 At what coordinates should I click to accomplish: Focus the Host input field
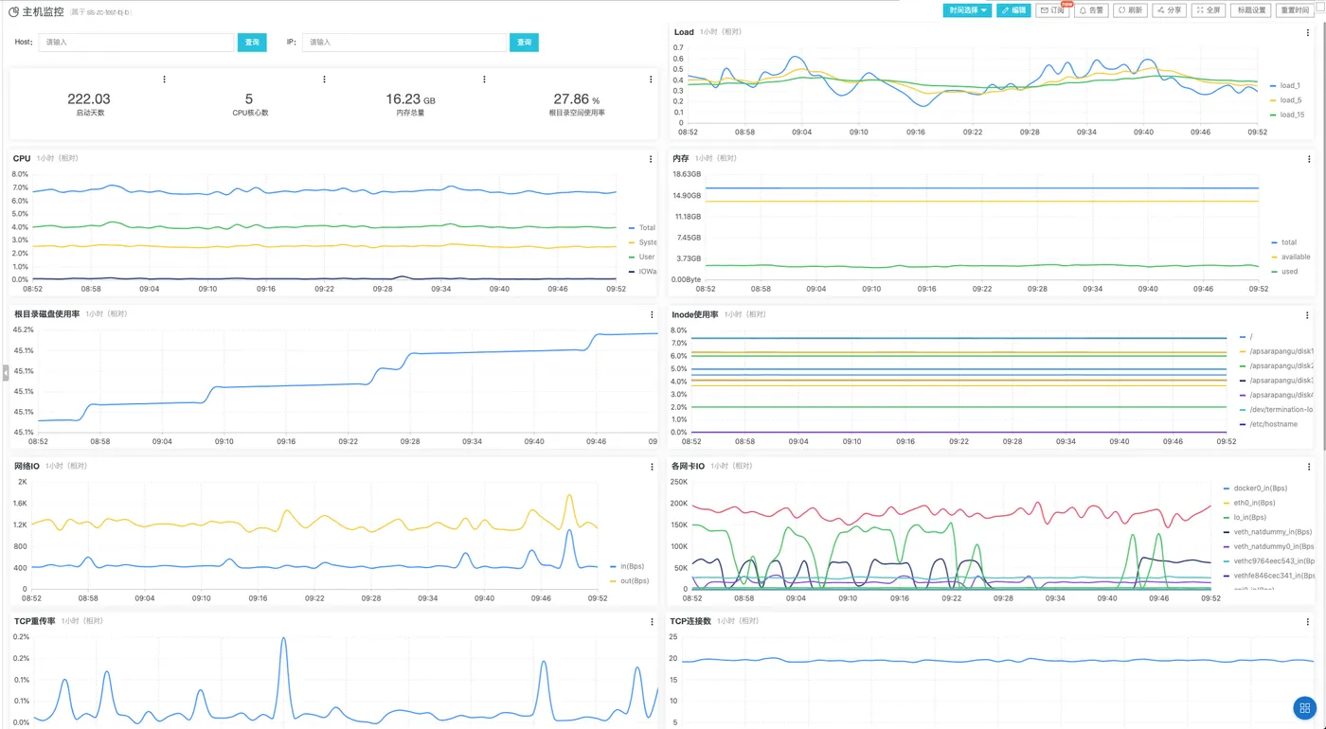coord(136,43)
